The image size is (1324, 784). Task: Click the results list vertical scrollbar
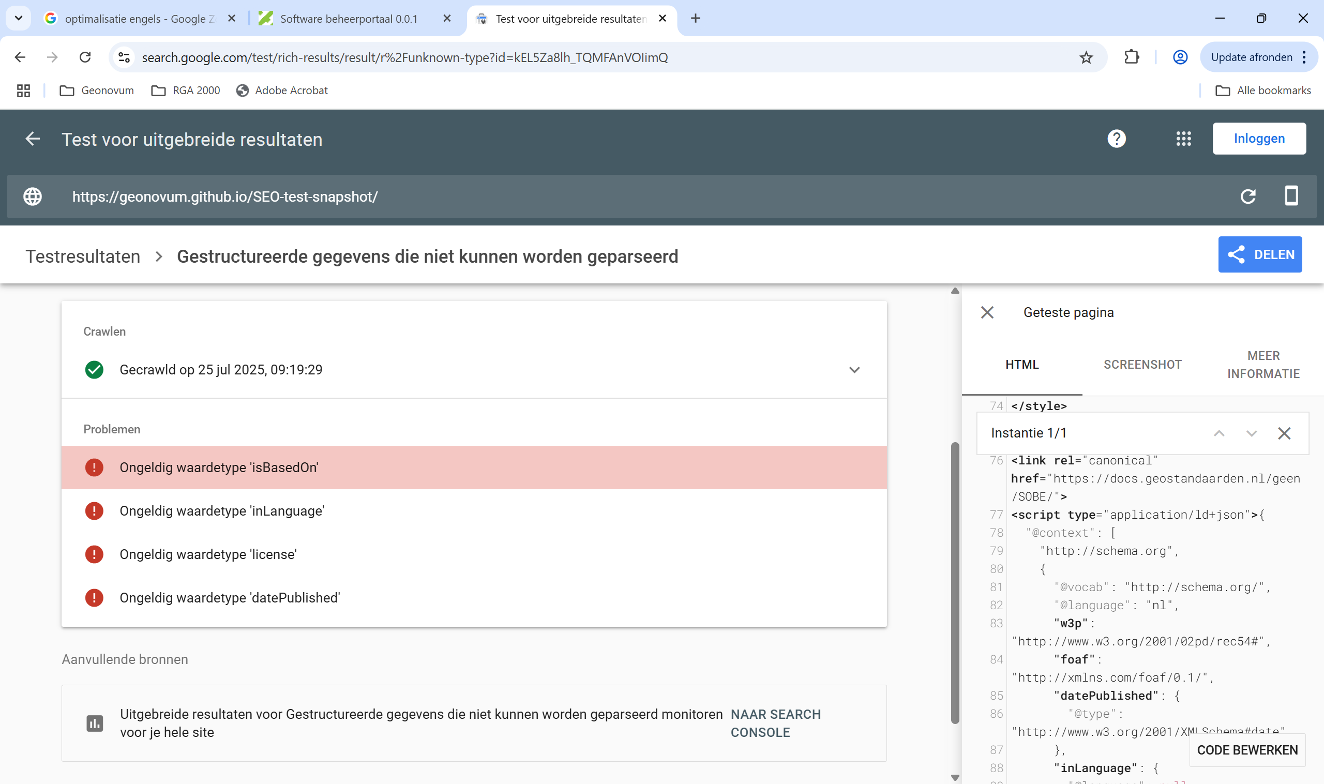[x=955, y=581]
